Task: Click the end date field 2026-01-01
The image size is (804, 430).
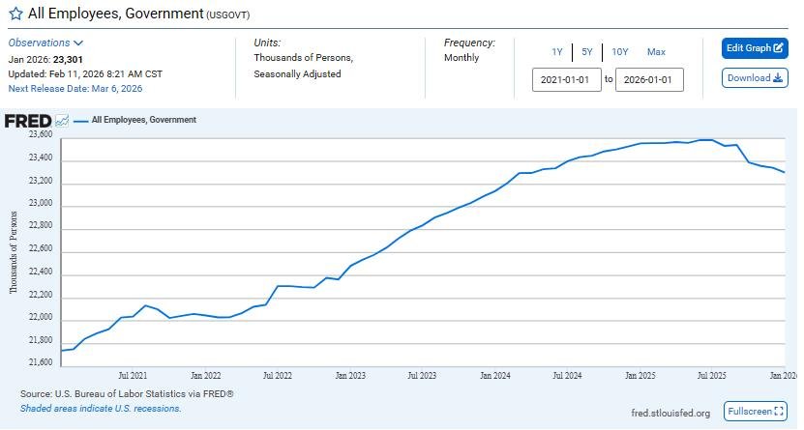Action: [649, 79]
